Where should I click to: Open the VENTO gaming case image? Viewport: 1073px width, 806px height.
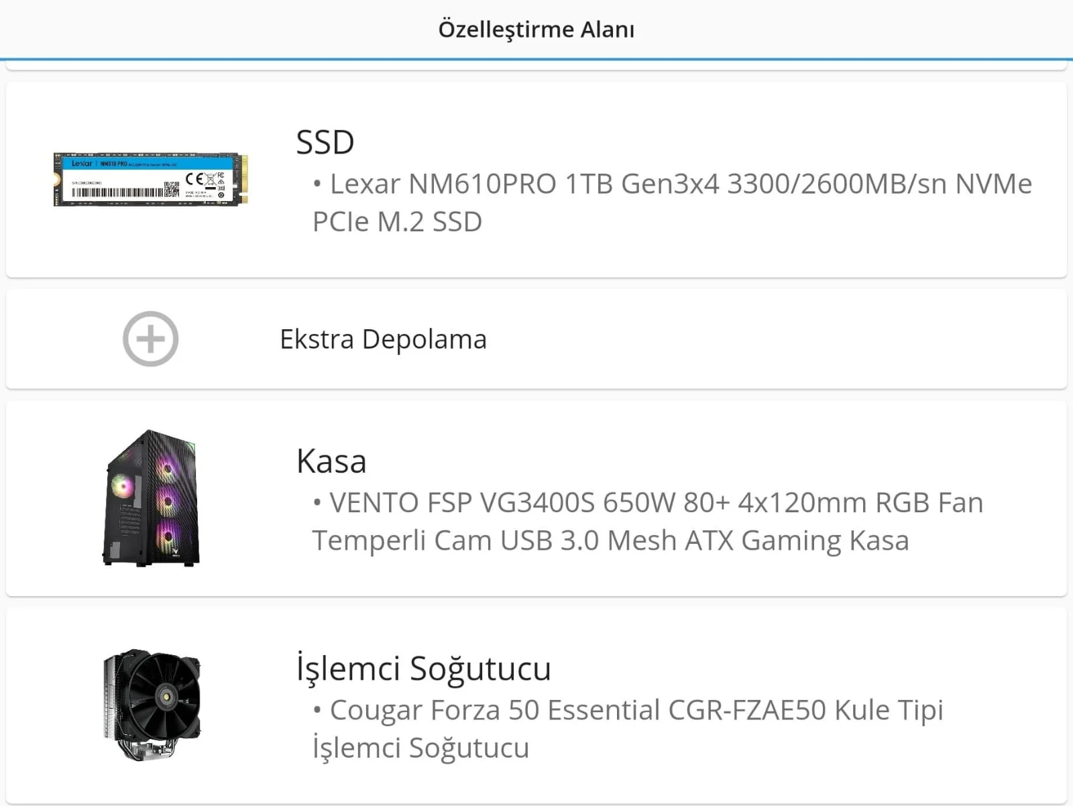click(152, 498)
